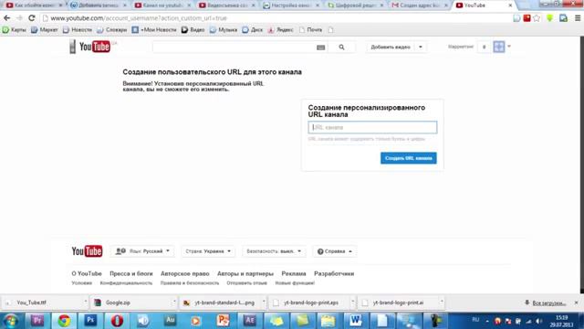The height and width of the screenshot is (329, 584).
Task: Open the 'Условия' footer link
Action: click(81, 283)
